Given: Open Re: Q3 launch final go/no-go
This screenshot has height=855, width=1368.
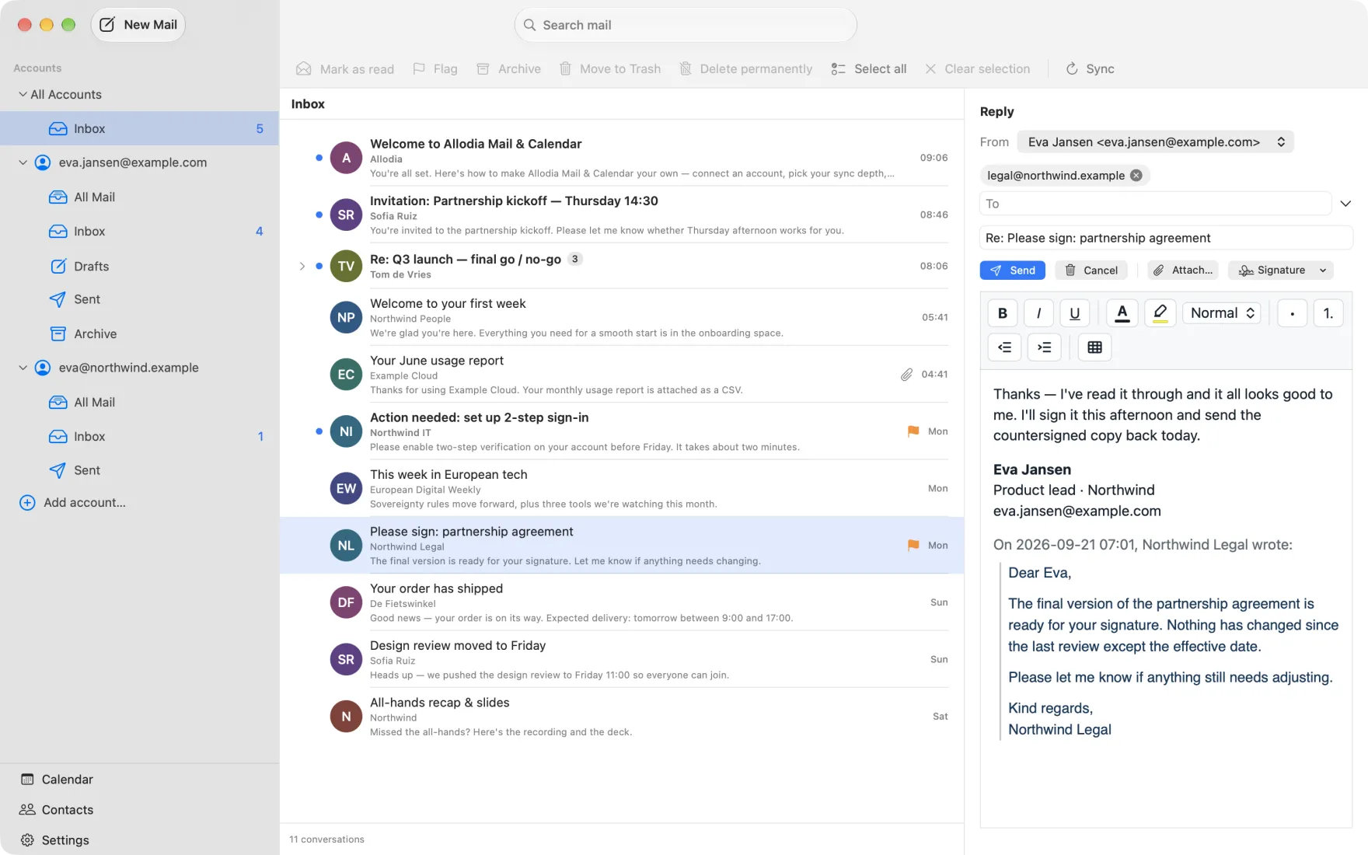Looking at the screenshot, I should (622, 266).
